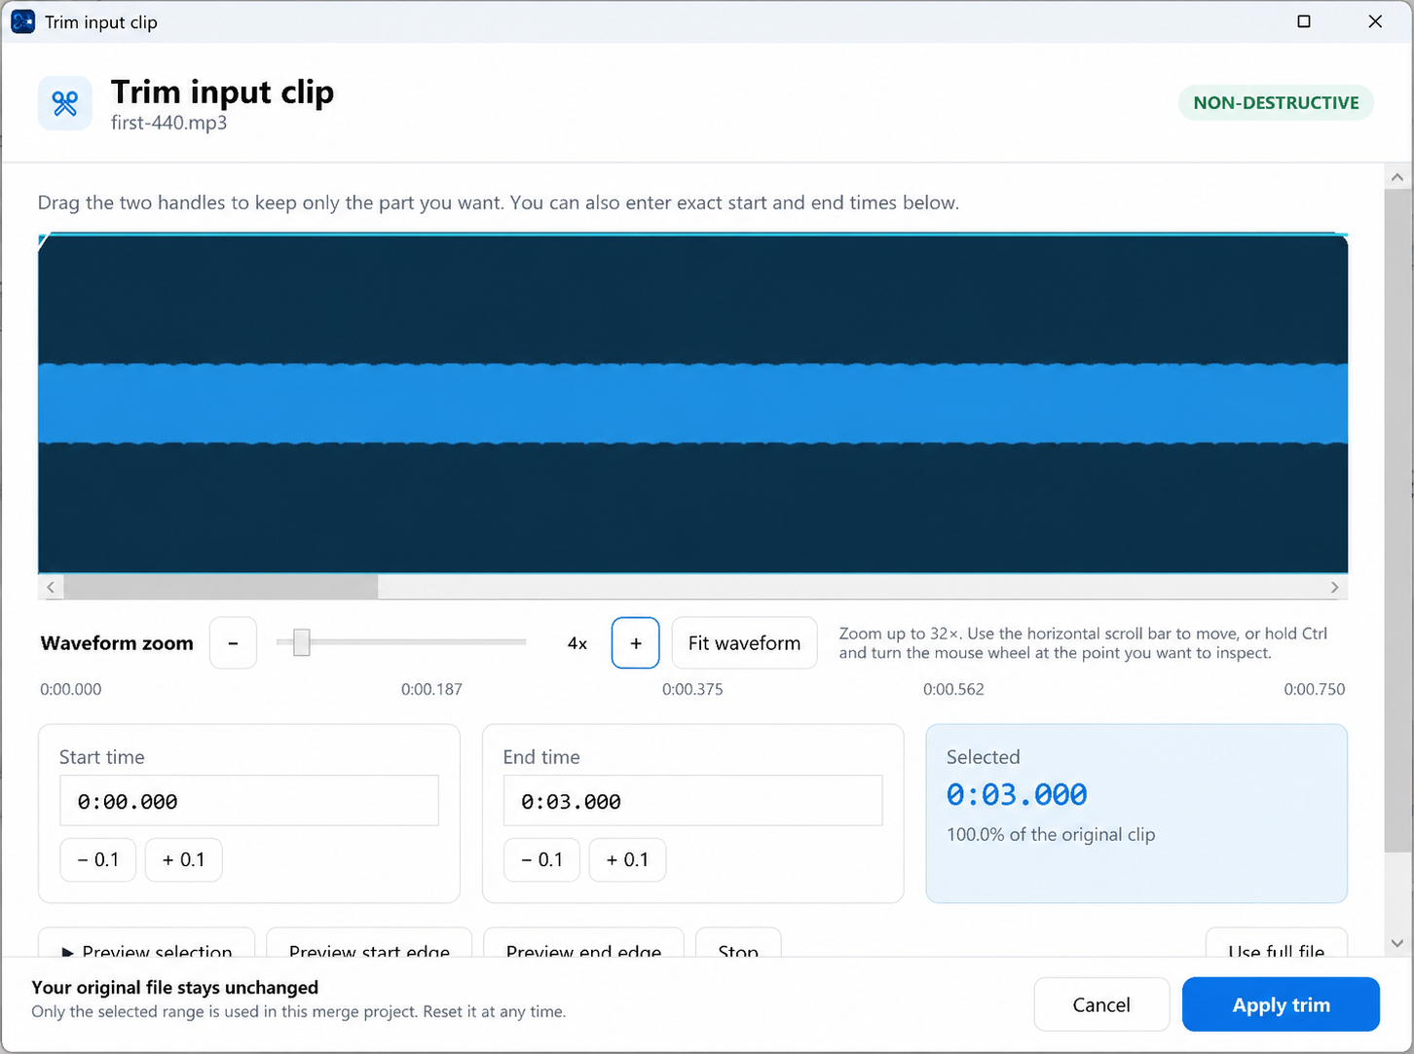Click the waveform display area
Screen dimensions: 1414x1054
point(692,404)
